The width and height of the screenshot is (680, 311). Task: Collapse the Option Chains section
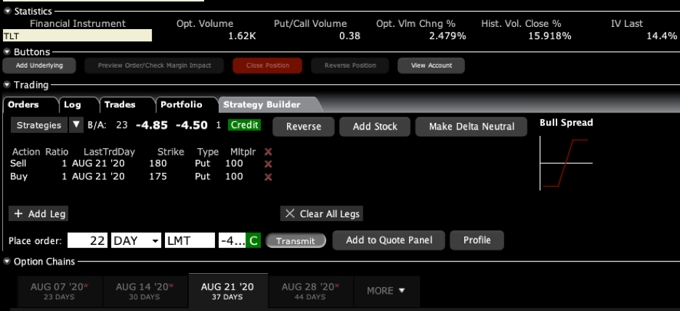pos(7,262)
